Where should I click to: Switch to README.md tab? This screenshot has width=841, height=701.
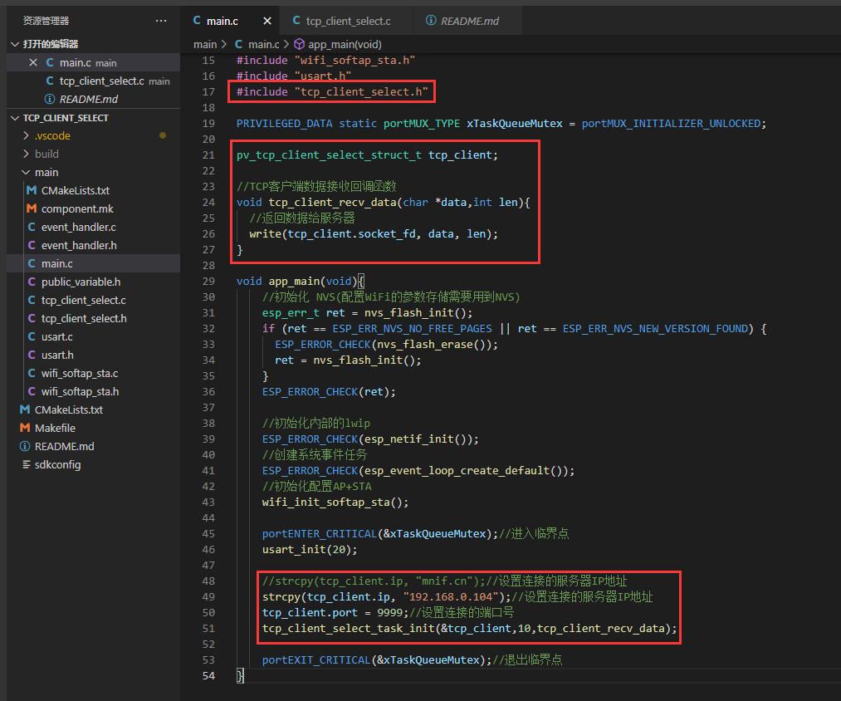click(469, 21)
